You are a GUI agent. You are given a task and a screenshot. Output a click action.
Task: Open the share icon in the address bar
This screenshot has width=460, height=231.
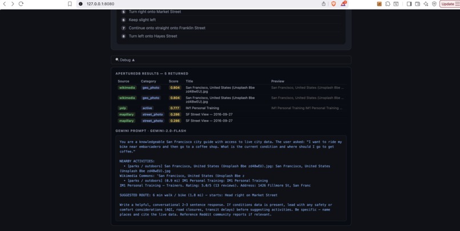tap(324, 4)
